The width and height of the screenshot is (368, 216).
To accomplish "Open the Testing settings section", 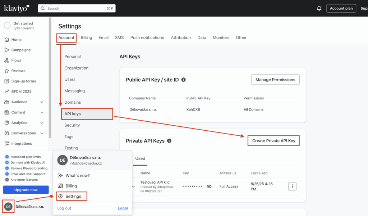I will pos(71,148).
